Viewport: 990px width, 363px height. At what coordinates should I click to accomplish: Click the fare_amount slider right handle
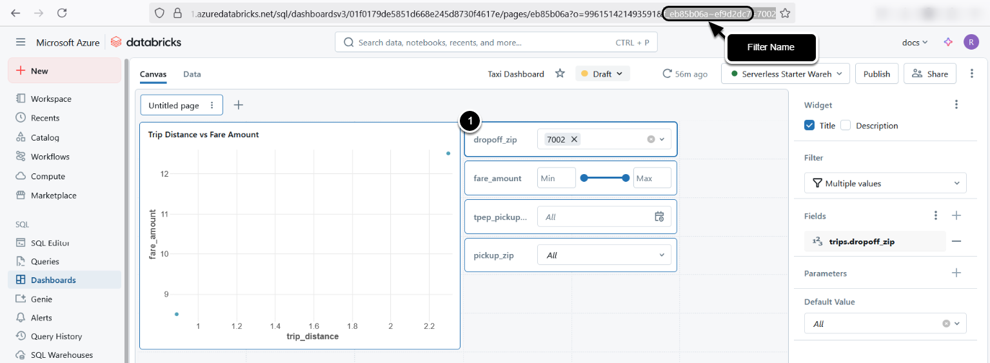[626, 178]
